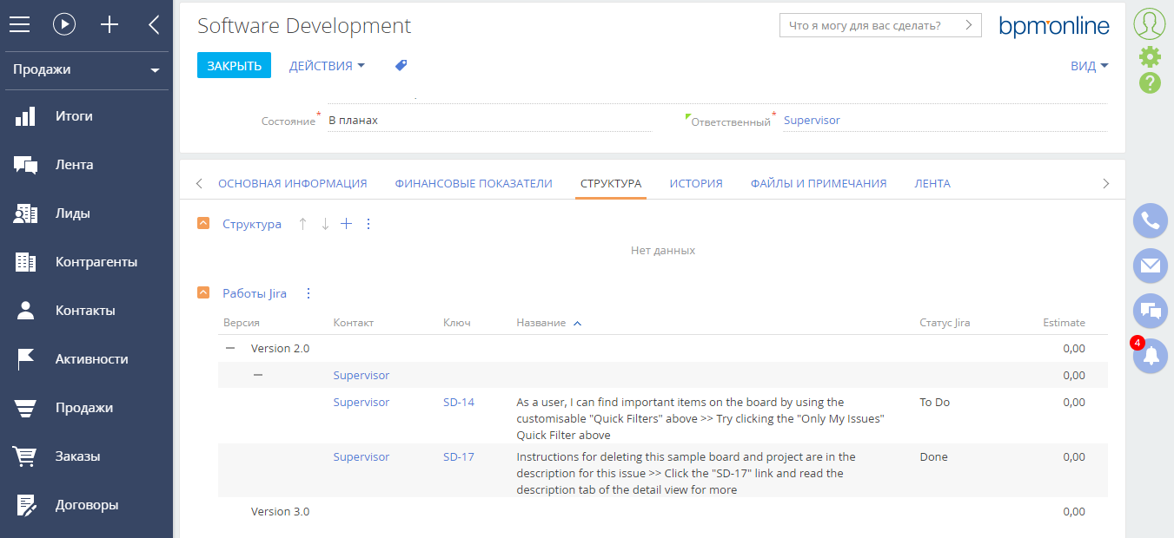This screenshot has width=1174, height=538.
Task: Open the notifications bell icon
Action: (x=1151, y=356)
